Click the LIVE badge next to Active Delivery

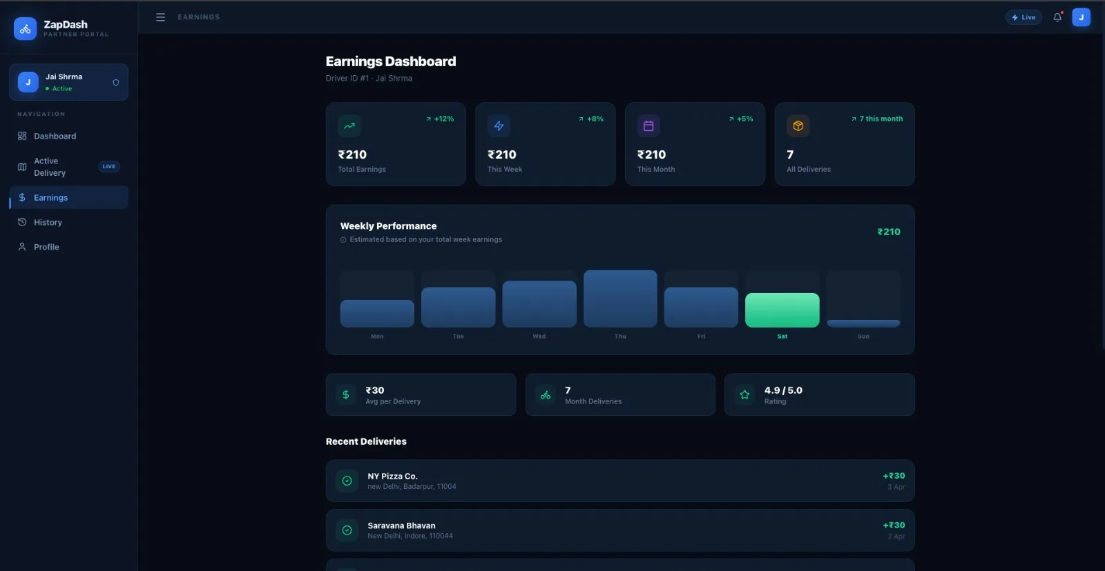(109, 166)
